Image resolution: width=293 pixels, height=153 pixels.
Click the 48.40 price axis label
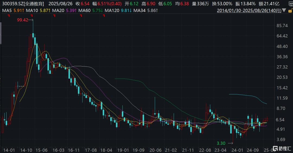coord(282,46)
